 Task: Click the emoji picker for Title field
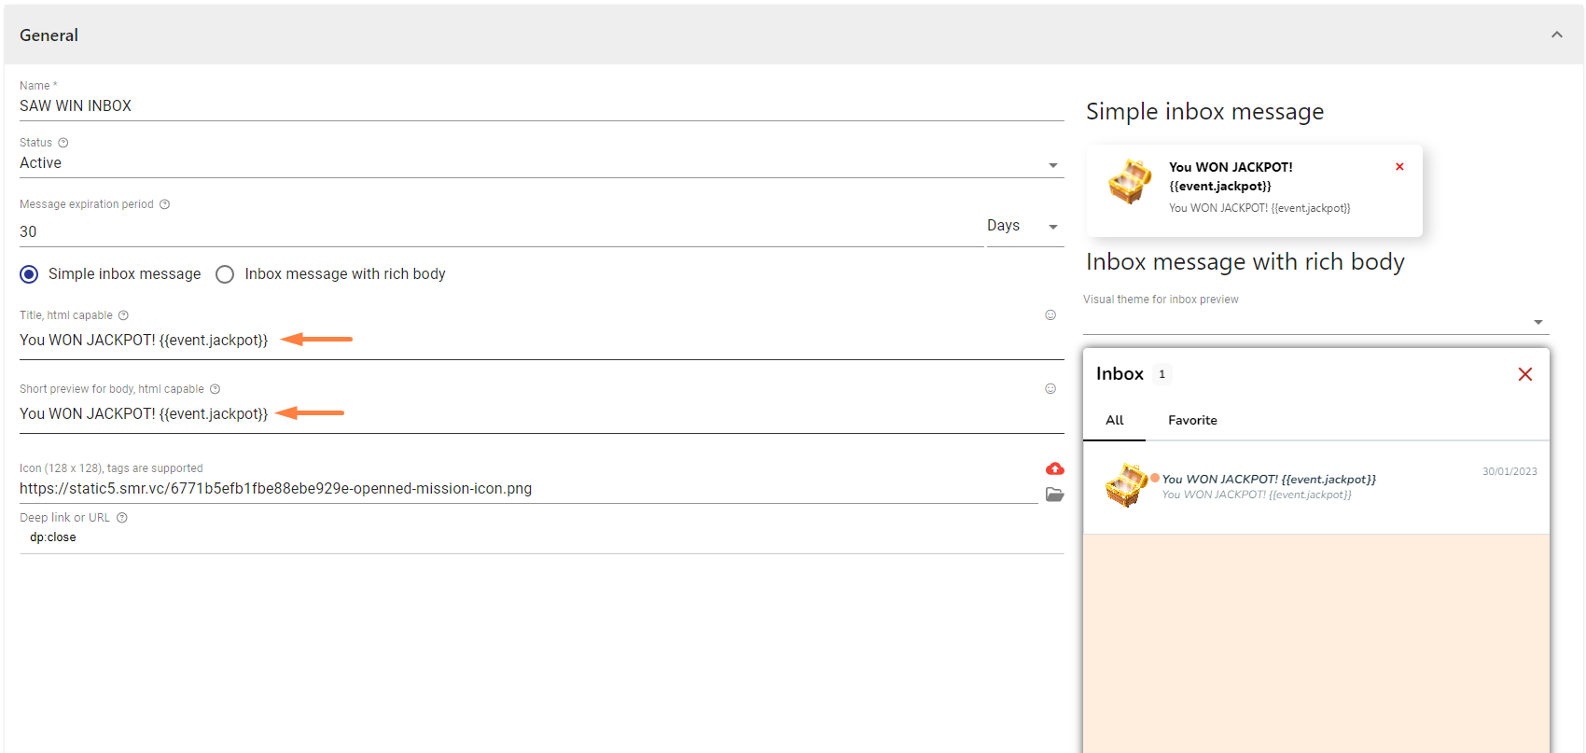(x=1050, y=315)
